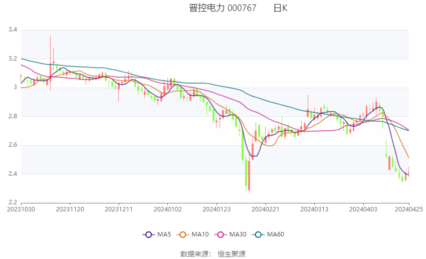Screen dimensions: 426x259
Task: Select the 日K subtitle label
Action: pos(280,8)
